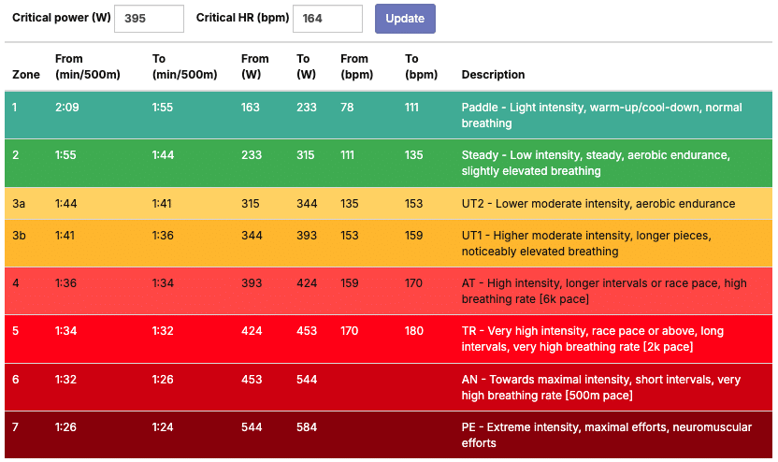778x462 pixels.
Task: Click the Critical HR input field
Action: coord(327,19)
